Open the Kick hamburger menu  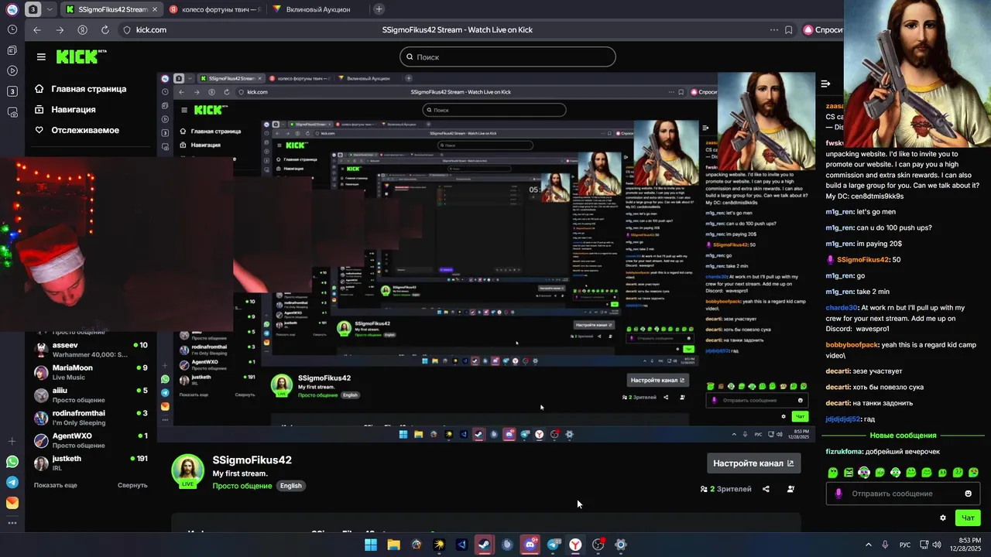point(41,56)
